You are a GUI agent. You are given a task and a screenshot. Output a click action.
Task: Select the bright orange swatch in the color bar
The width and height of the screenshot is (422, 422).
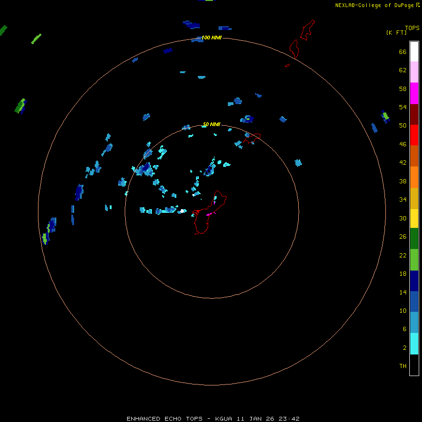pyautogui.click(x=414, y=177)
